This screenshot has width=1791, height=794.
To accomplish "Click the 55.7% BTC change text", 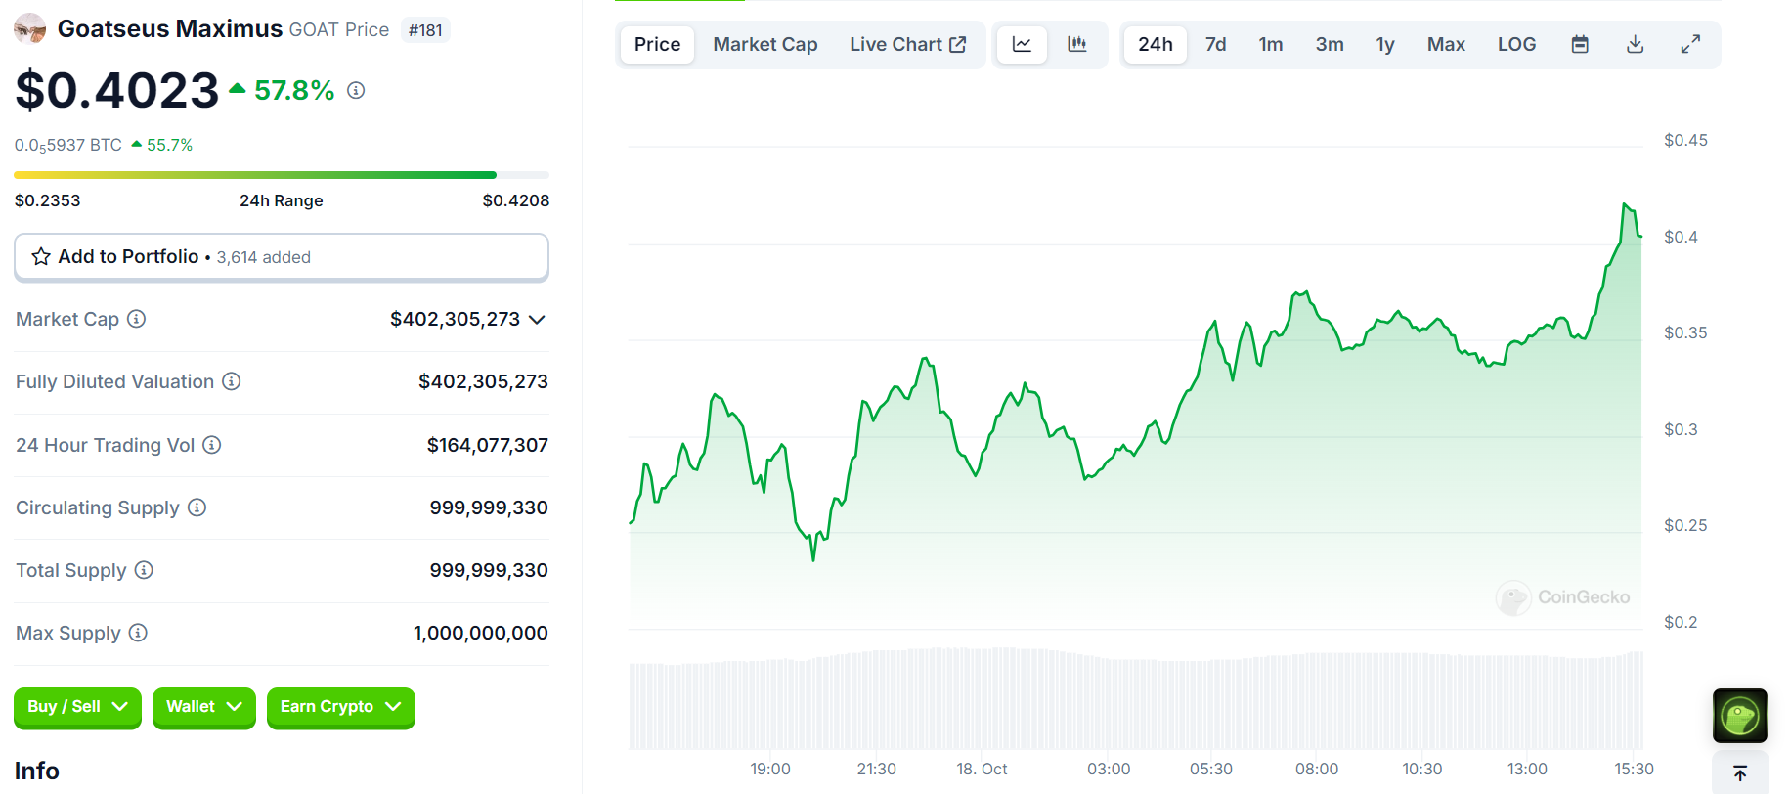I will (x=169, y=145).
